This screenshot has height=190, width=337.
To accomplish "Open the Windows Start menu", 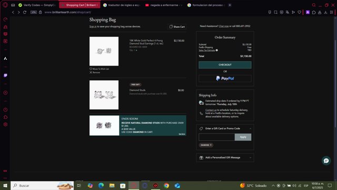I will [x=5, y=185].
